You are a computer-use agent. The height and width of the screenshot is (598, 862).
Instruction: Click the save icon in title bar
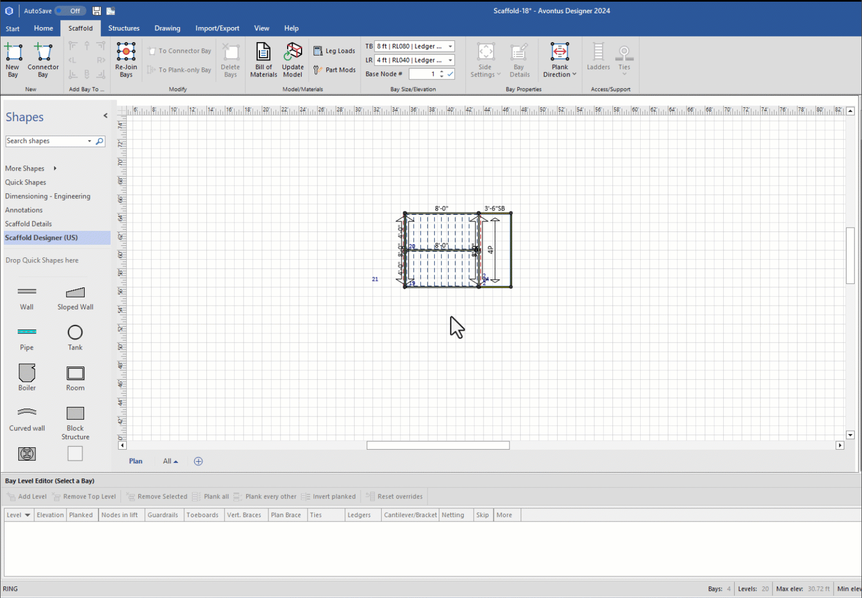point(97,11)
